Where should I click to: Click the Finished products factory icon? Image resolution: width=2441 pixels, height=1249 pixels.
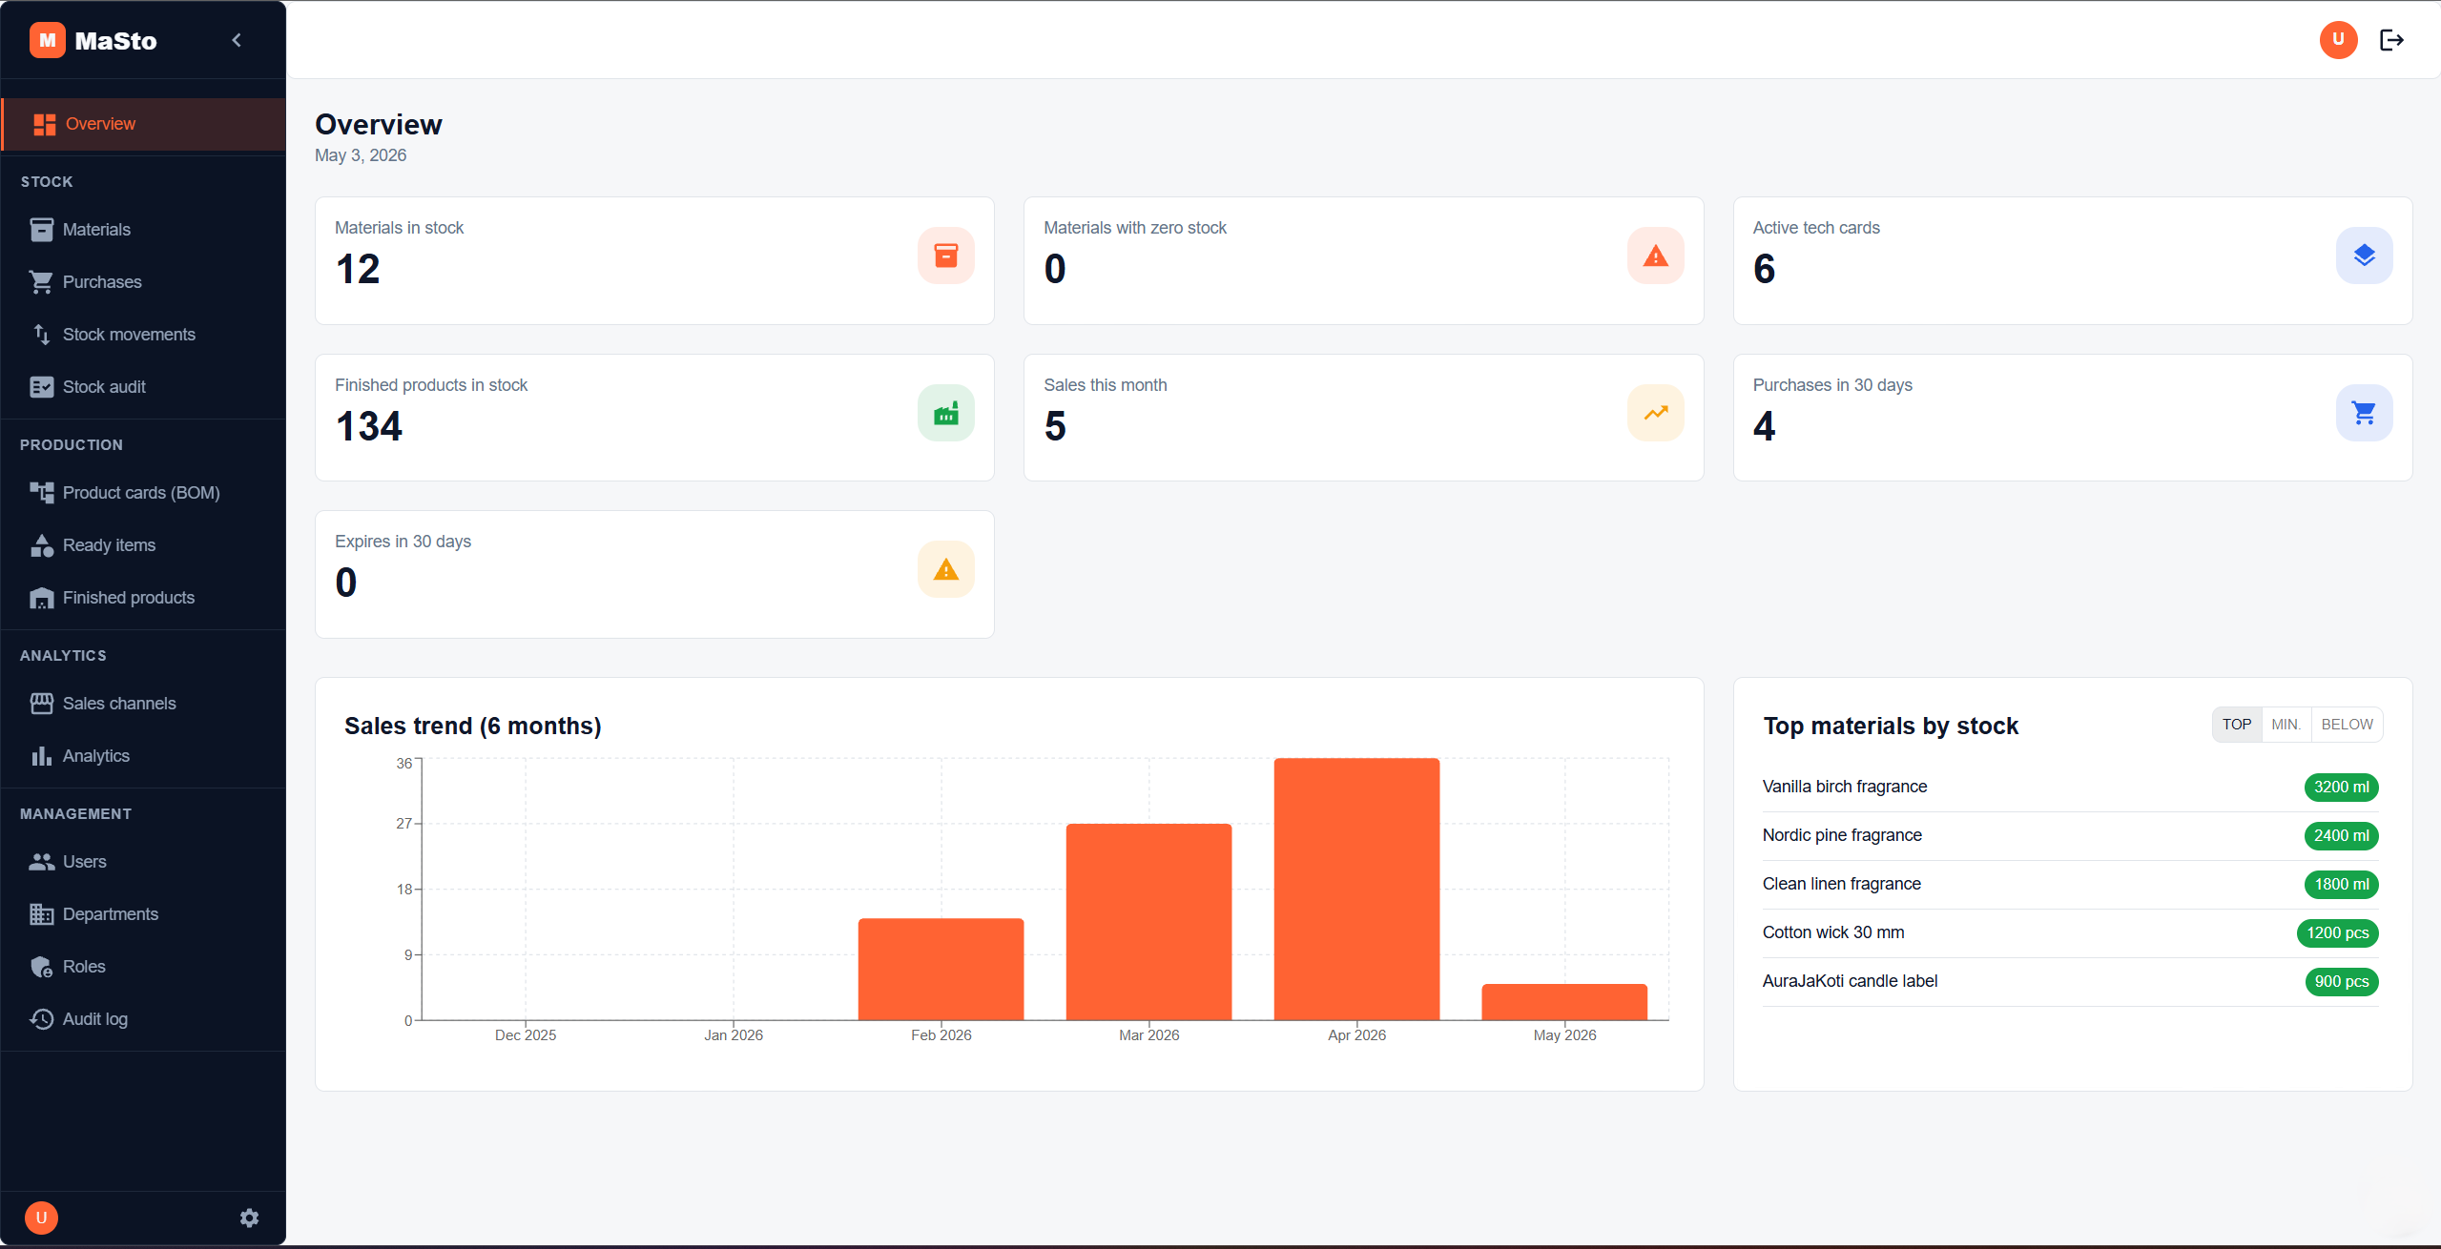pyautogui.click(x=946, y=413)
